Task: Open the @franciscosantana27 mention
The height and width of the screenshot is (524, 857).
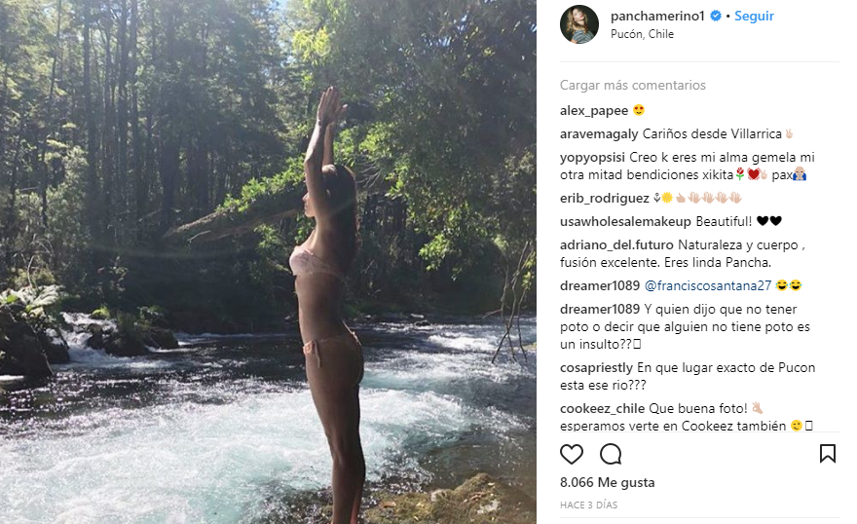Action: (708, 286)
